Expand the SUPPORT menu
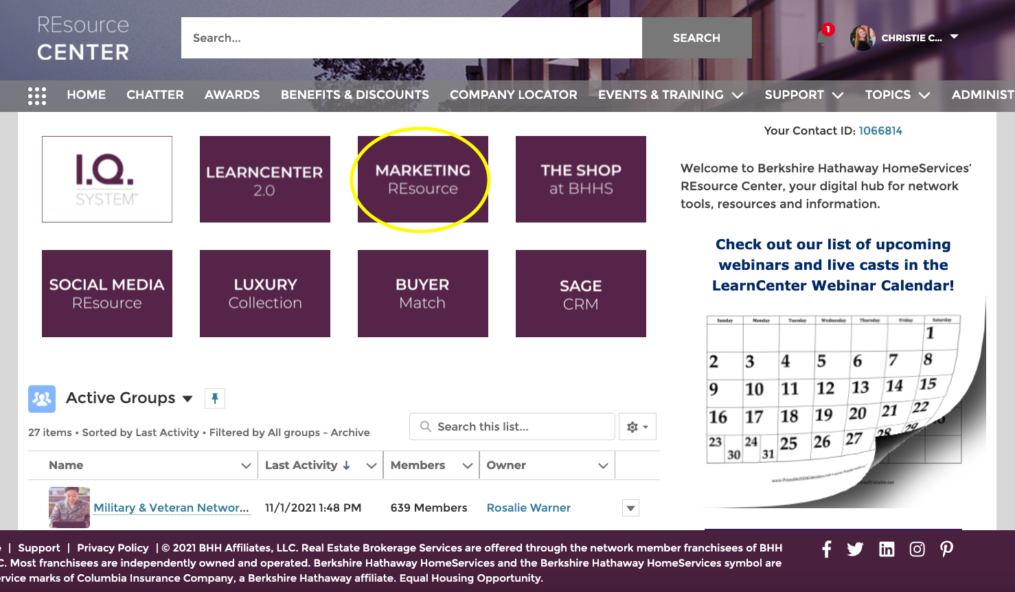This screenshot has width=1015, height=592. [804, 95]
